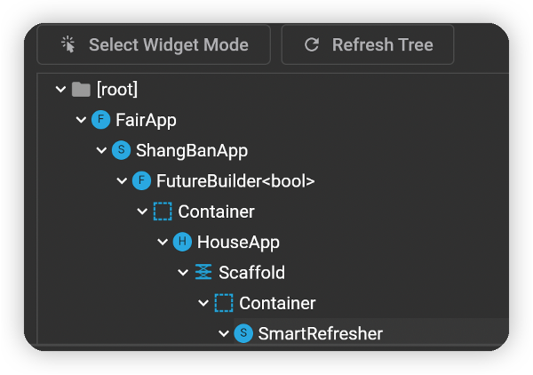
Task: Click the SmartRefresher blue S icon
Action: [243, 333]
